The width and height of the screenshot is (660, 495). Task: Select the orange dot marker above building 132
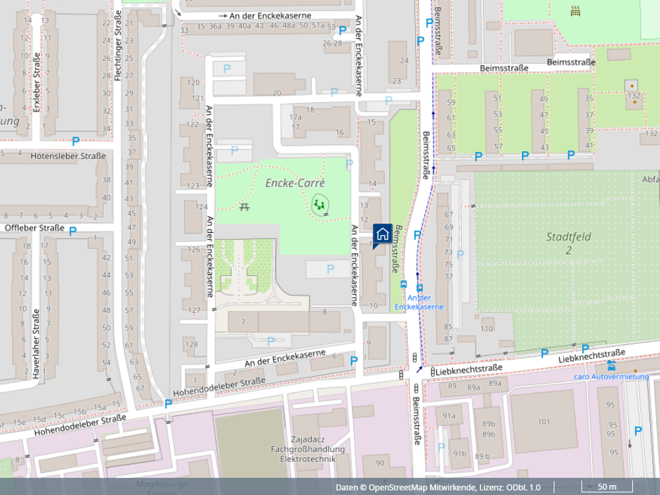coord(632,86)
